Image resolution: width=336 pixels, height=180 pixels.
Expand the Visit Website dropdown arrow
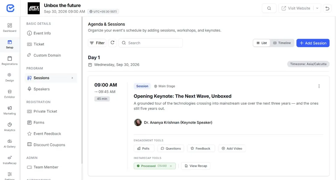pos(317,8)
